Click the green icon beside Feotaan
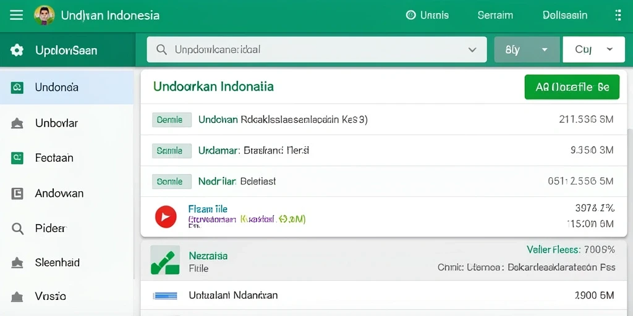 pyautogui.click(x=17, y=158)
